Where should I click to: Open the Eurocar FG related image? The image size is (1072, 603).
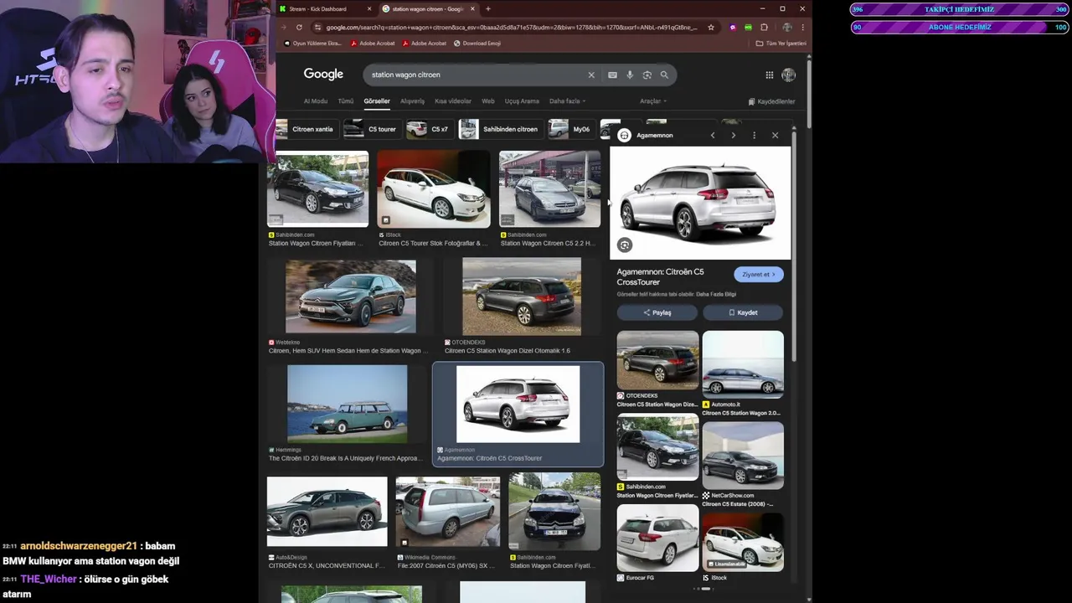pyautogui.click(x=657, y=539)
